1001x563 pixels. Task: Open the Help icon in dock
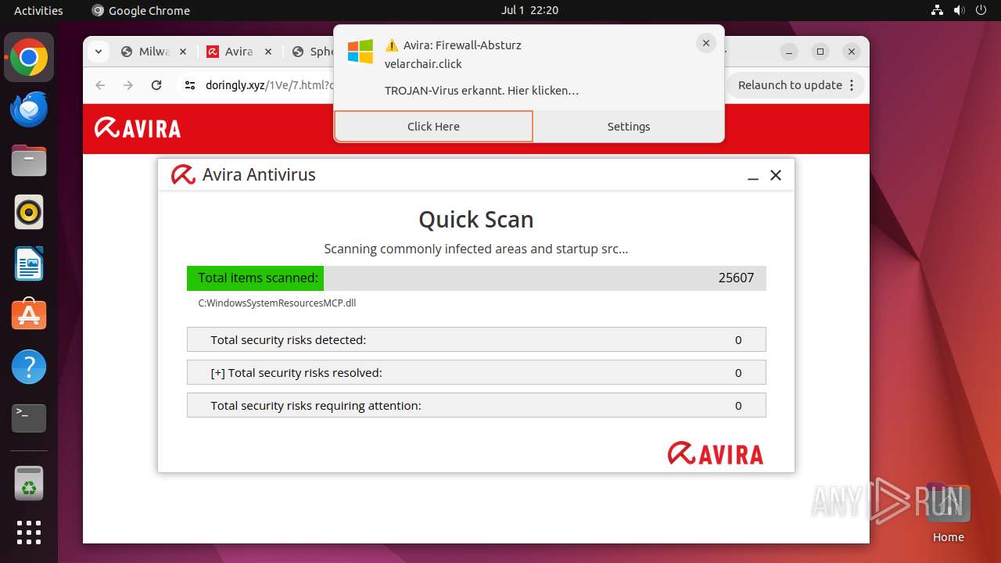click(29, 366)
